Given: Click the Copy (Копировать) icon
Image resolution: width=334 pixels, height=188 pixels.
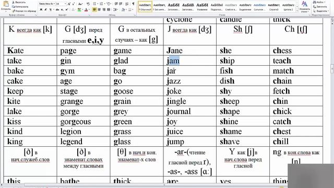Looking at the screenshot, I should point(14,7).
